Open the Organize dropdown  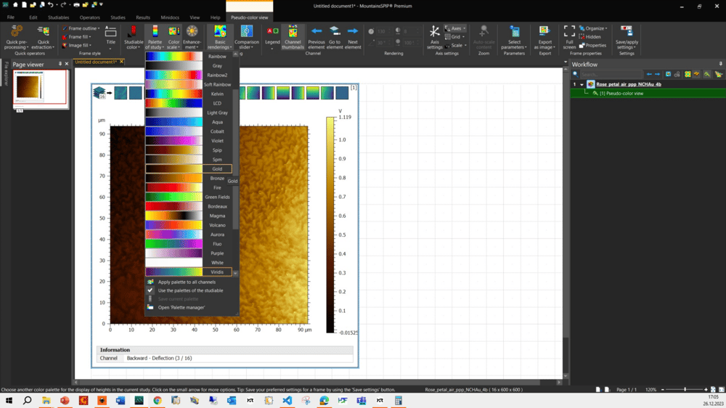[x=593, y=28]
